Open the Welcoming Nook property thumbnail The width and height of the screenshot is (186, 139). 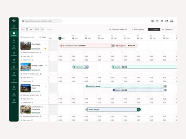pos(26,88)
